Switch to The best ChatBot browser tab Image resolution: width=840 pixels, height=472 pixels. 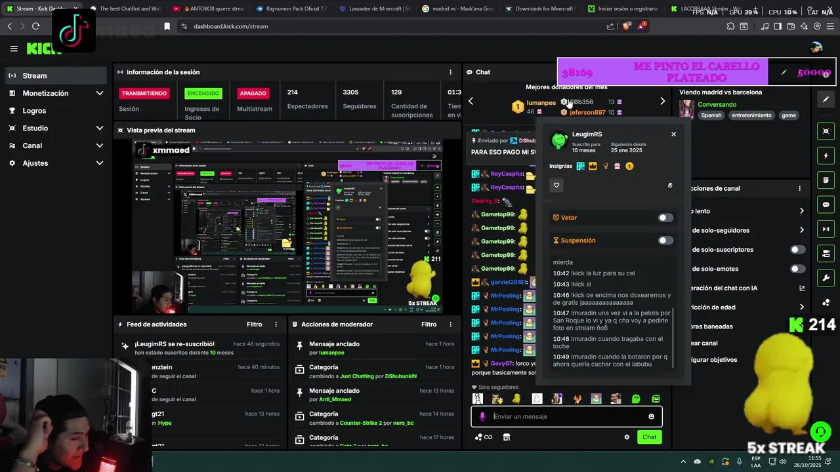(125, 9)
